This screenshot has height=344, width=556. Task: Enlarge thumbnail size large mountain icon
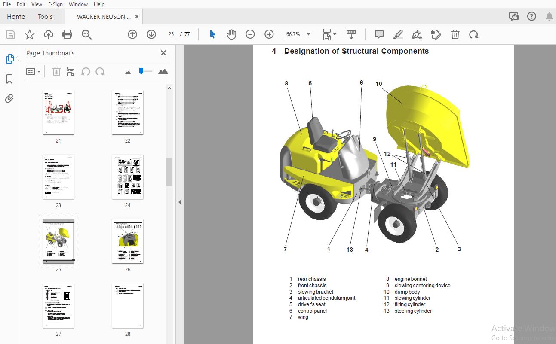(x=163, y=71)
